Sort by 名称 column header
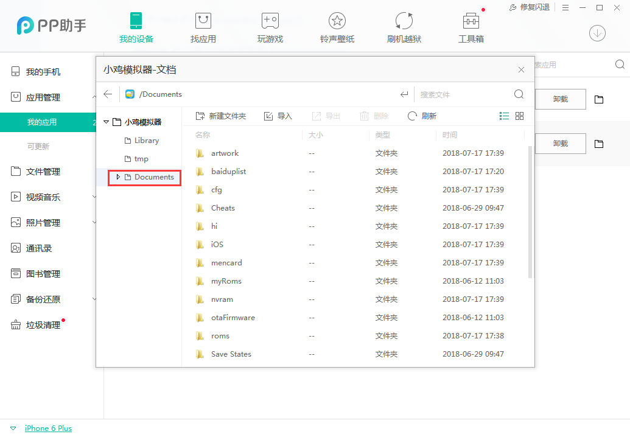The image size is (630, 437). pyautogui.click(x=203, y=135)
